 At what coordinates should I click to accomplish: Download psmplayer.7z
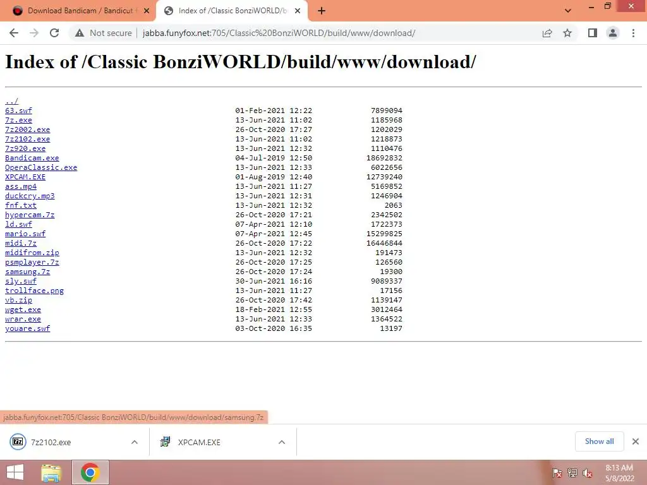coord(32,262)
